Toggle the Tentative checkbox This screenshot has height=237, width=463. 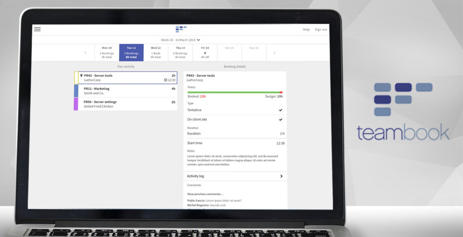click(280, 110)
